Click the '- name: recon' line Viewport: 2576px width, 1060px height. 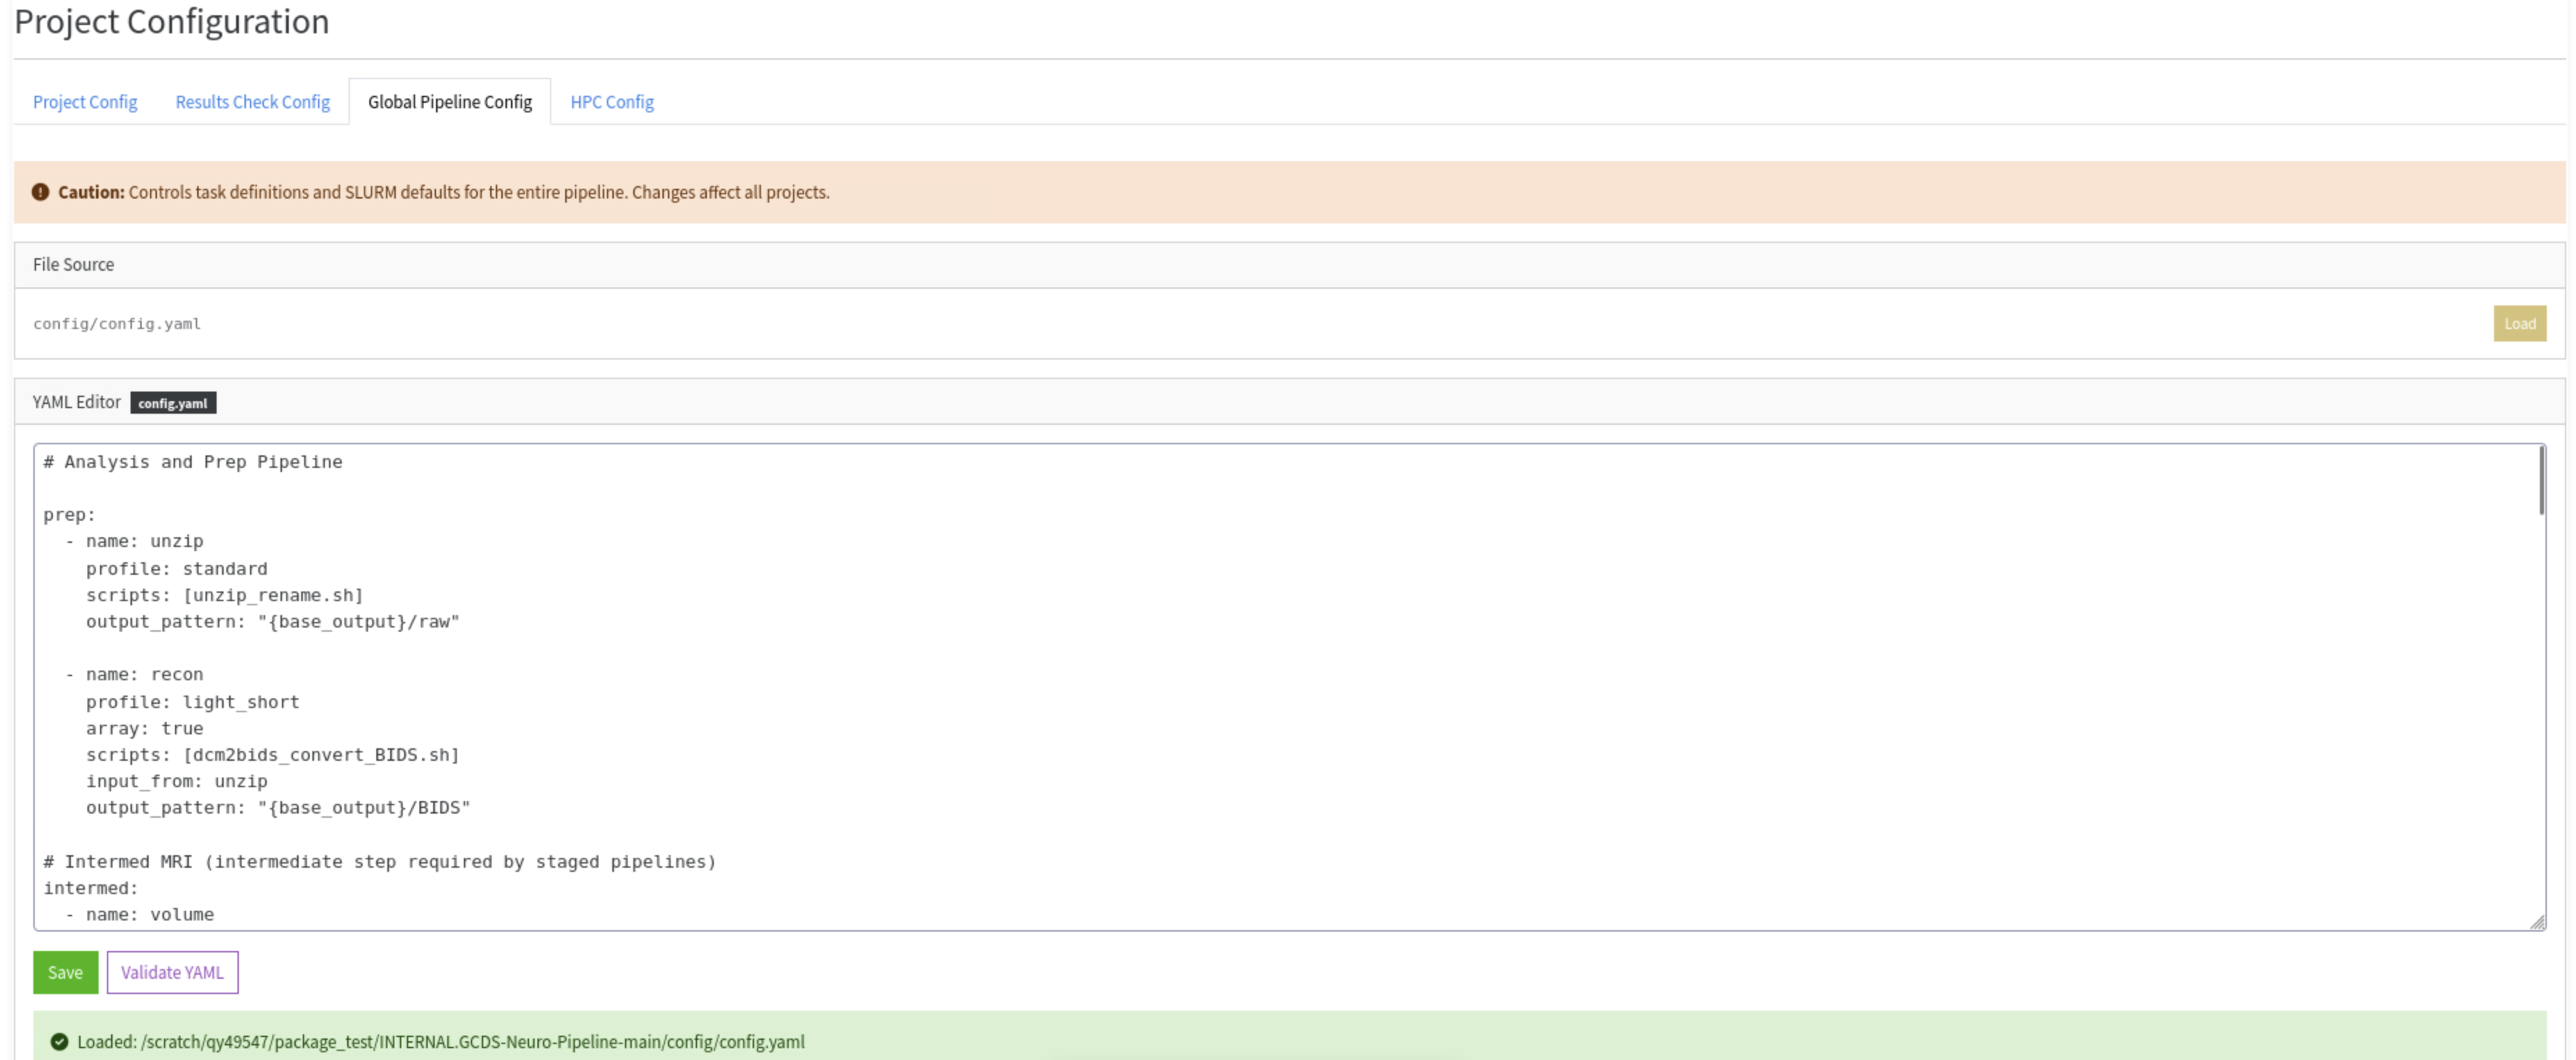[134, 674]
